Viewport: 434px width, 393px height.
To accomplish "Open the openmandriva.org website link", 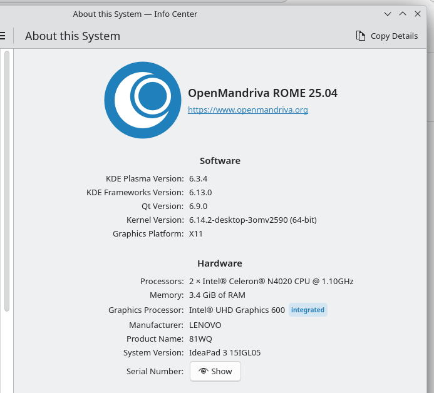I will pos(247,110).
